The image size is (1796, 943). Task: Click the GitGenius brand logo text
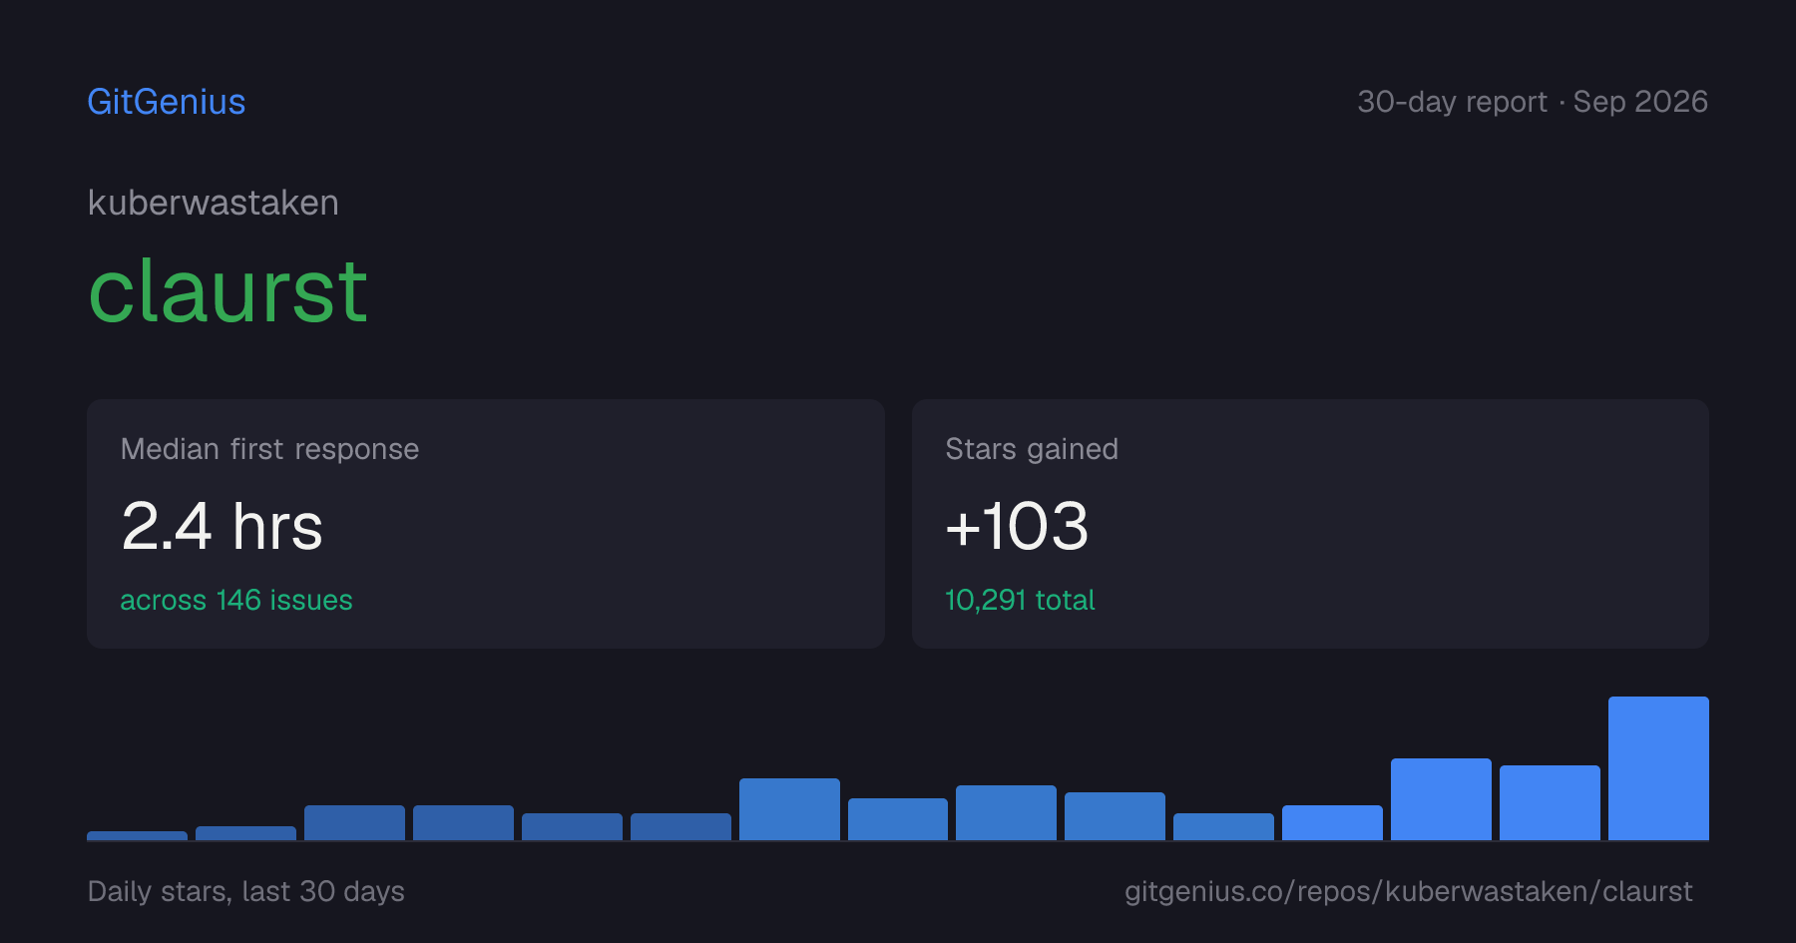pyautogui.click(x=167, y=102)
